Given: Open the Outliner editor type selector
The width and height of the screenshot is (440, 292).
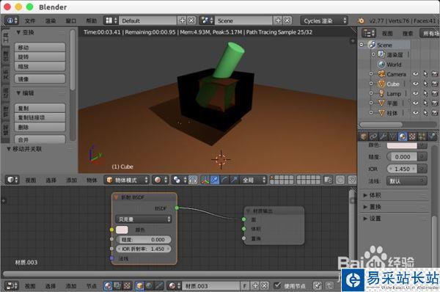Looking at the screenshot, I should click(369, 34).
